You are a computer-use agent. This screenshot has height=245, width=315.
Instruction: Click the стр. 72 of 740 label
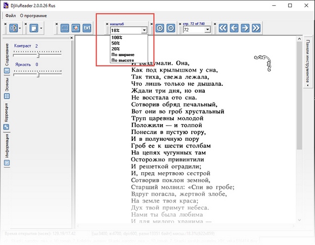tap(194, 24)
